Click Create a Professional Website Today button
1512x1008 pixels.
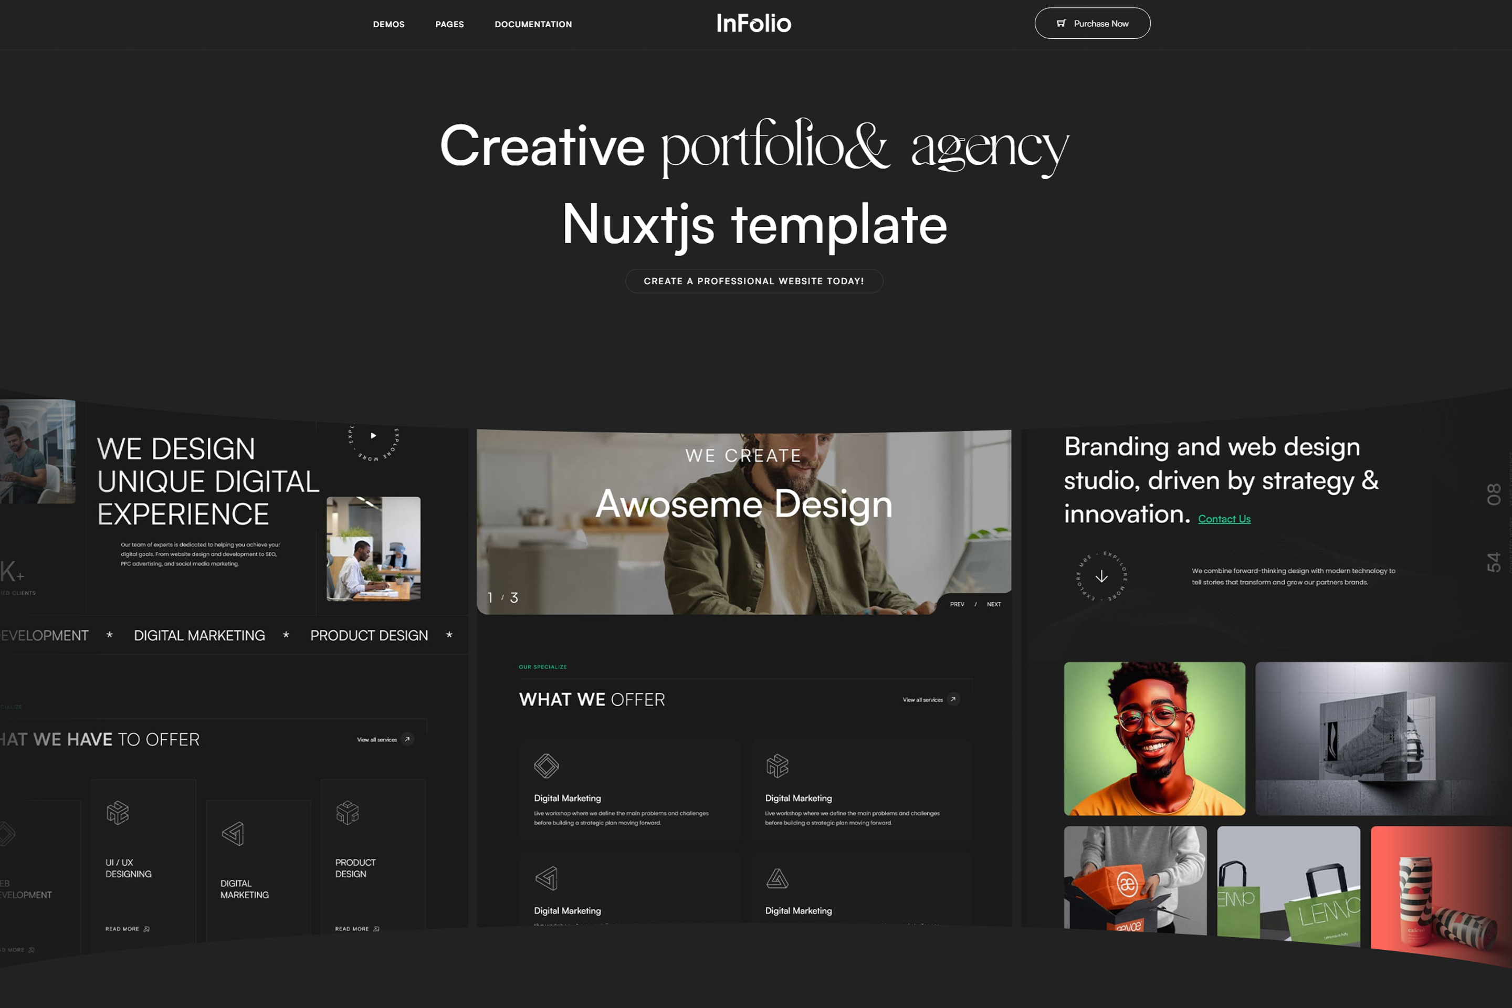pyautogui.click(x=753, y=281)
